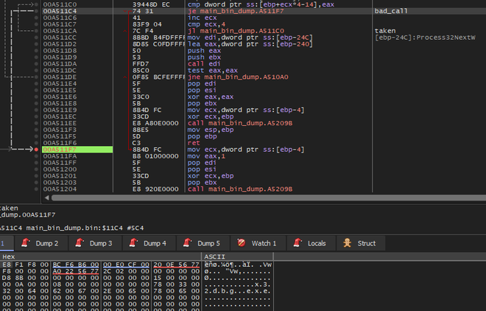Click the Dump 2 tab icon

[x=26, y=242]
